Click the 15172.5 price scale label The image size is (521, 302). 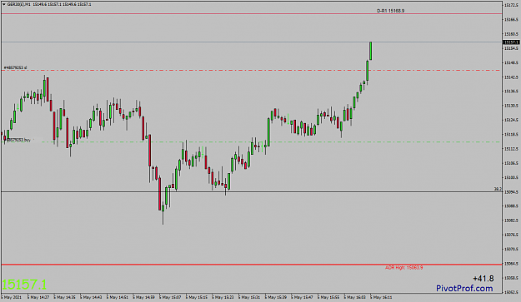(x=511, y=6)
